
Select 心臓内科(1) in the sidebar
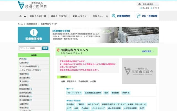(x=24, y=104)
